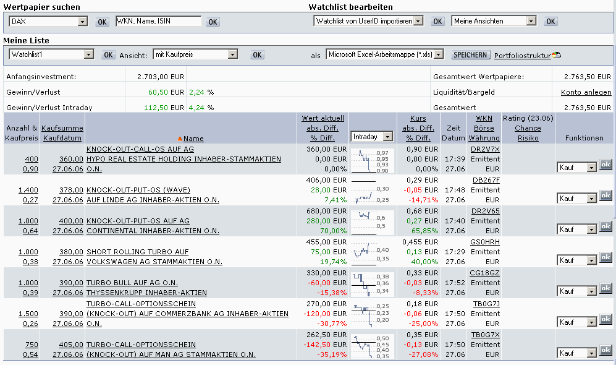616x365 pixels.
Task: Click the orange sort arrow beside Name
Action: click(x=180, y=139)
